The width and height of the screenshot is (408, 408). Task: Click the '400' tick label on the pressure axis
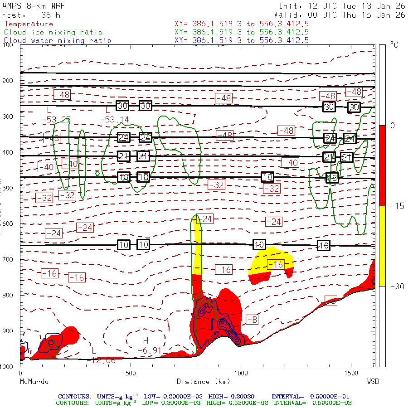coord(8,152)
